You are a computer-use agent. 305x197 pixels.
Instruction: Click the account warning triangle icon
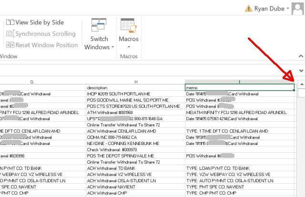click(249, 9)
